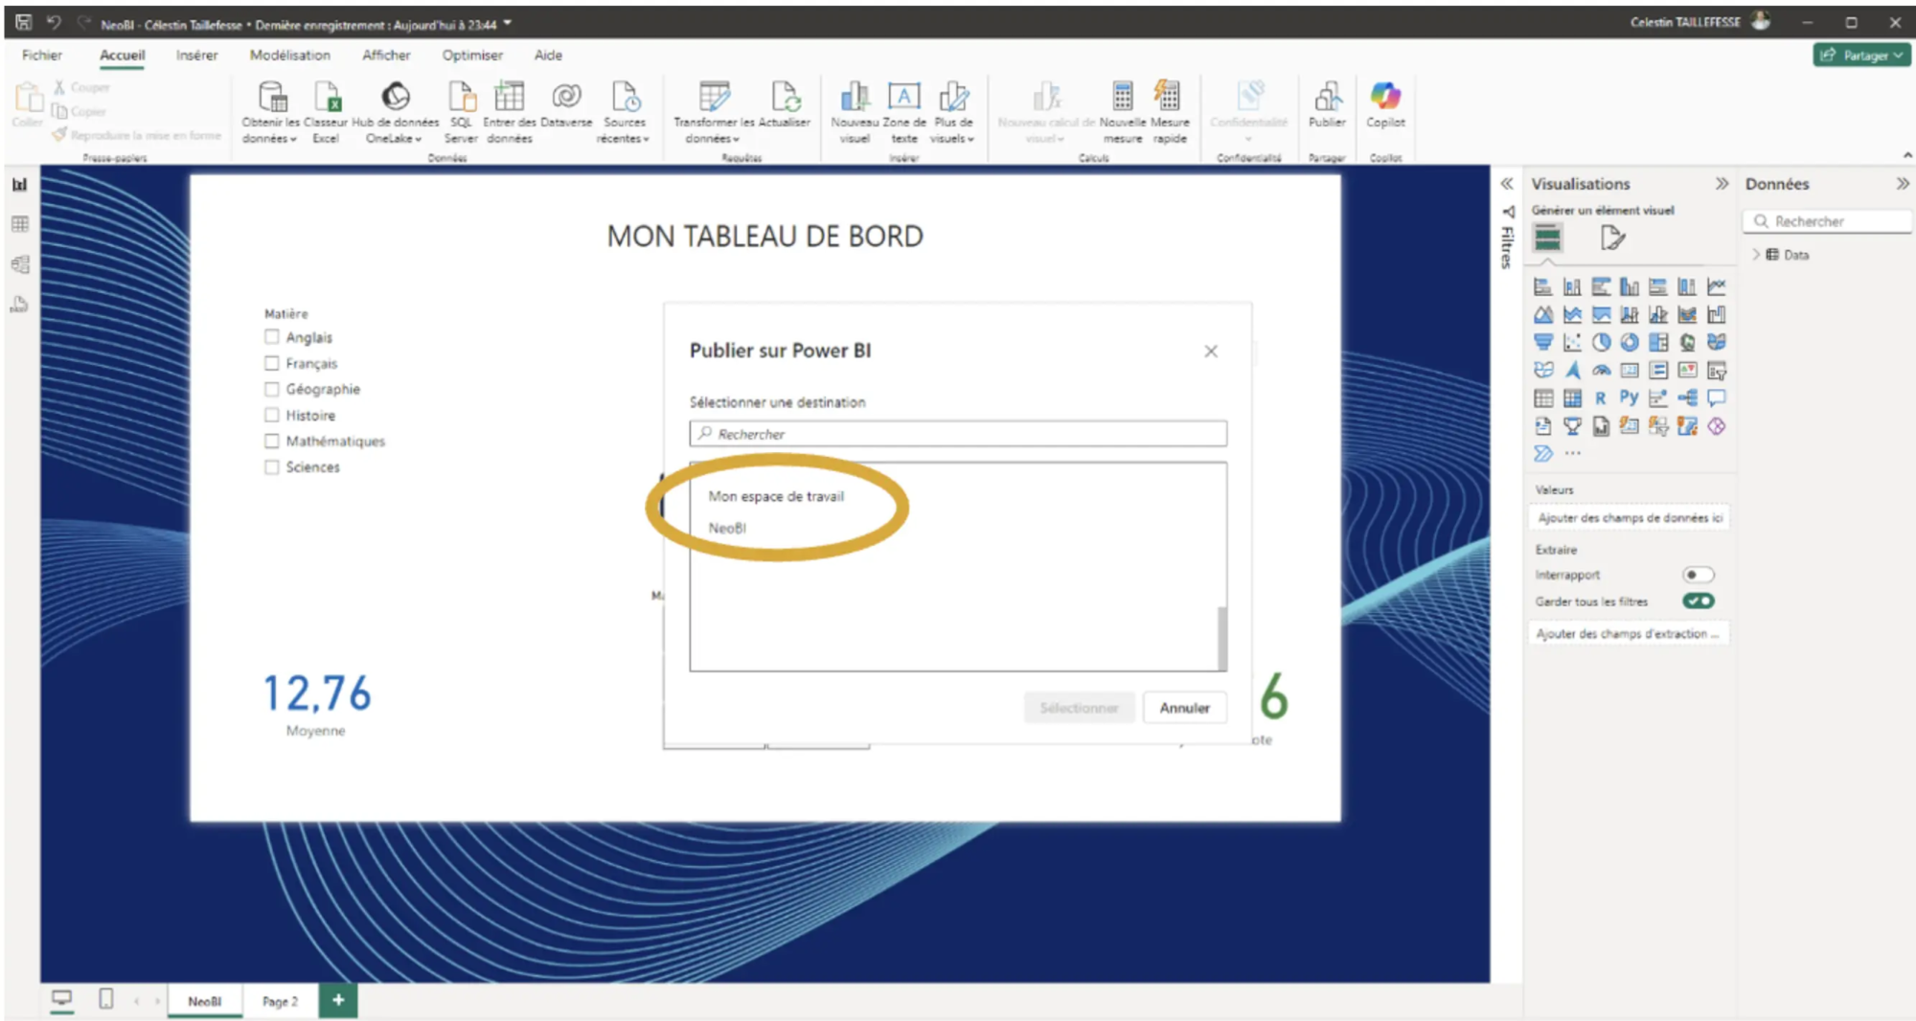Expand the Data table in Données pane
Image resolution: width=1916 pixels, height=1021 pixels.
click(x=1756, y=255)
